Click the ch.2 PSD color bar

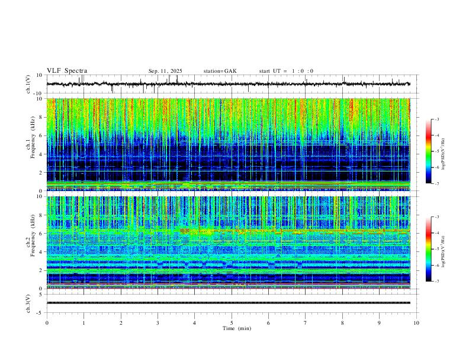click(429, 249)
